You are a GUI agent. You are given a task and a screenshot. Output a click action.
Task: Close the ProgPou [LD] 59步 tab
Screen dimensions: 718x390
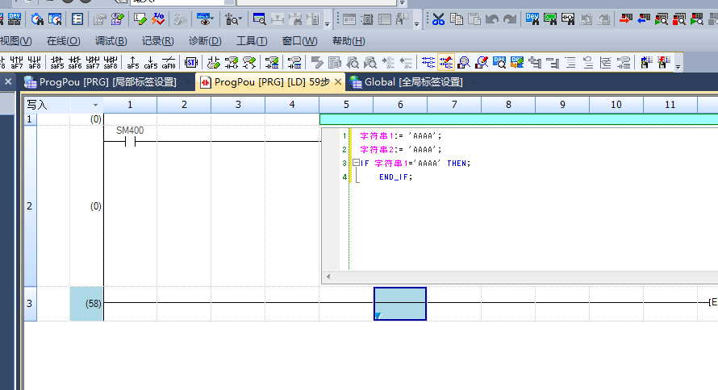[338, 82]
